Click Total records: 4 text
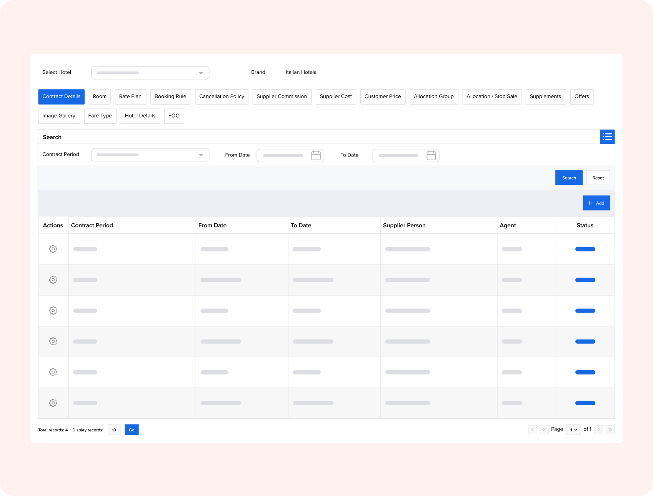The width and height of the screenshot is (653, 496). 53,430
